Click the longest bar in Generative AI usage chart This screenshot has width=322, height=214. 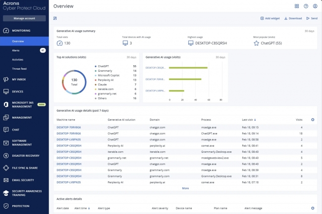coord(188,67)
